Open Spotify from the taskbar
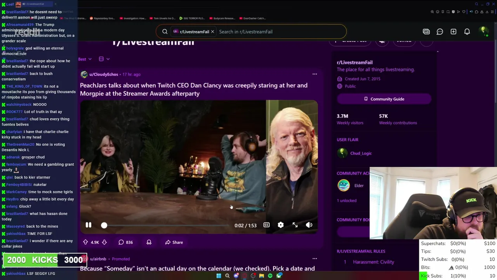The width and height of the screenshot is (497, 280). tap(270, 276)
